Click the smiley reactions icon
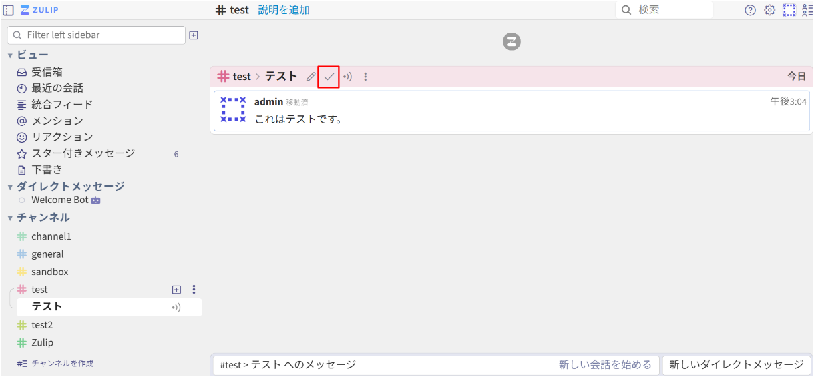The width and height of the screenshot is (814, 377). click(22, 137)
